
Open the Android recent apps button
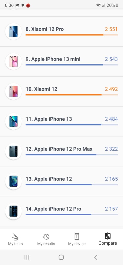(27, 257)
